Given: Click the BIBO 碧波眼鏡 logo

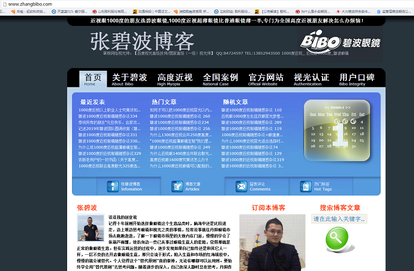Looking at the screenshot, I should click(x=340, y=42).
